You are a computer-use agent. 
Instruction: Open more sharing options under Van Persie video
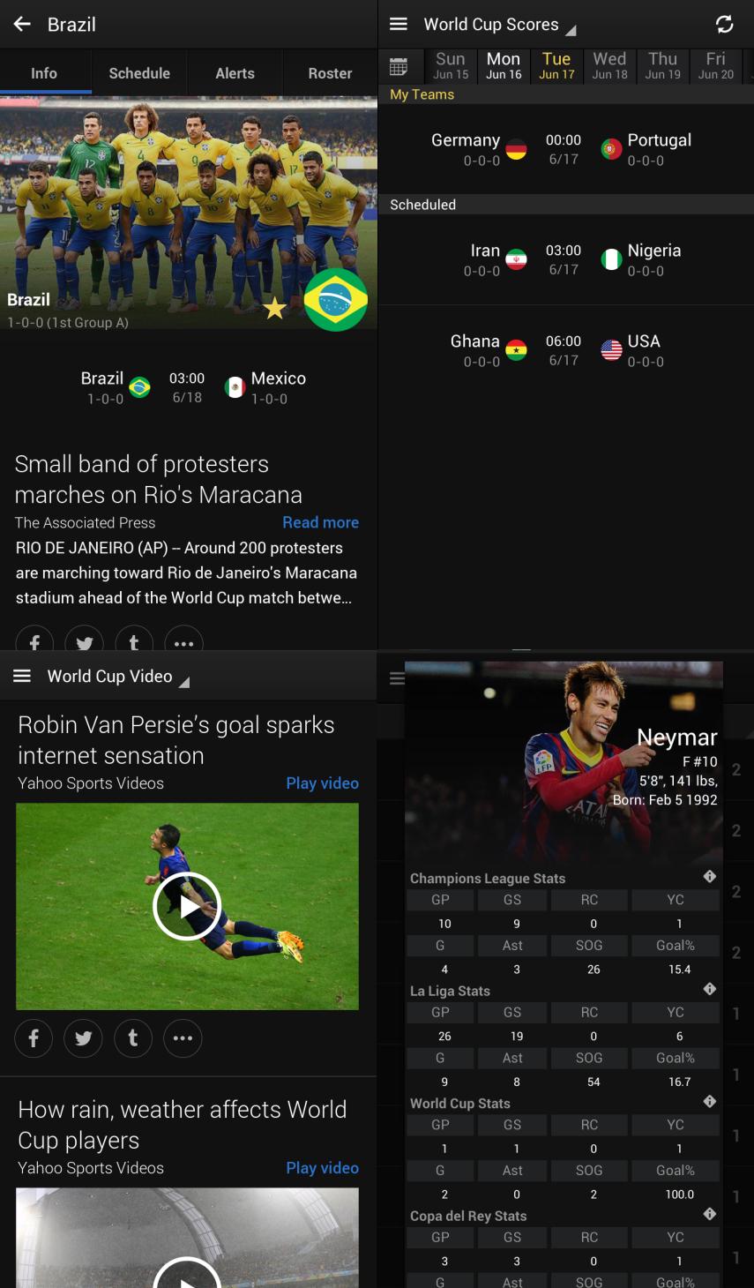(183, 1038)
